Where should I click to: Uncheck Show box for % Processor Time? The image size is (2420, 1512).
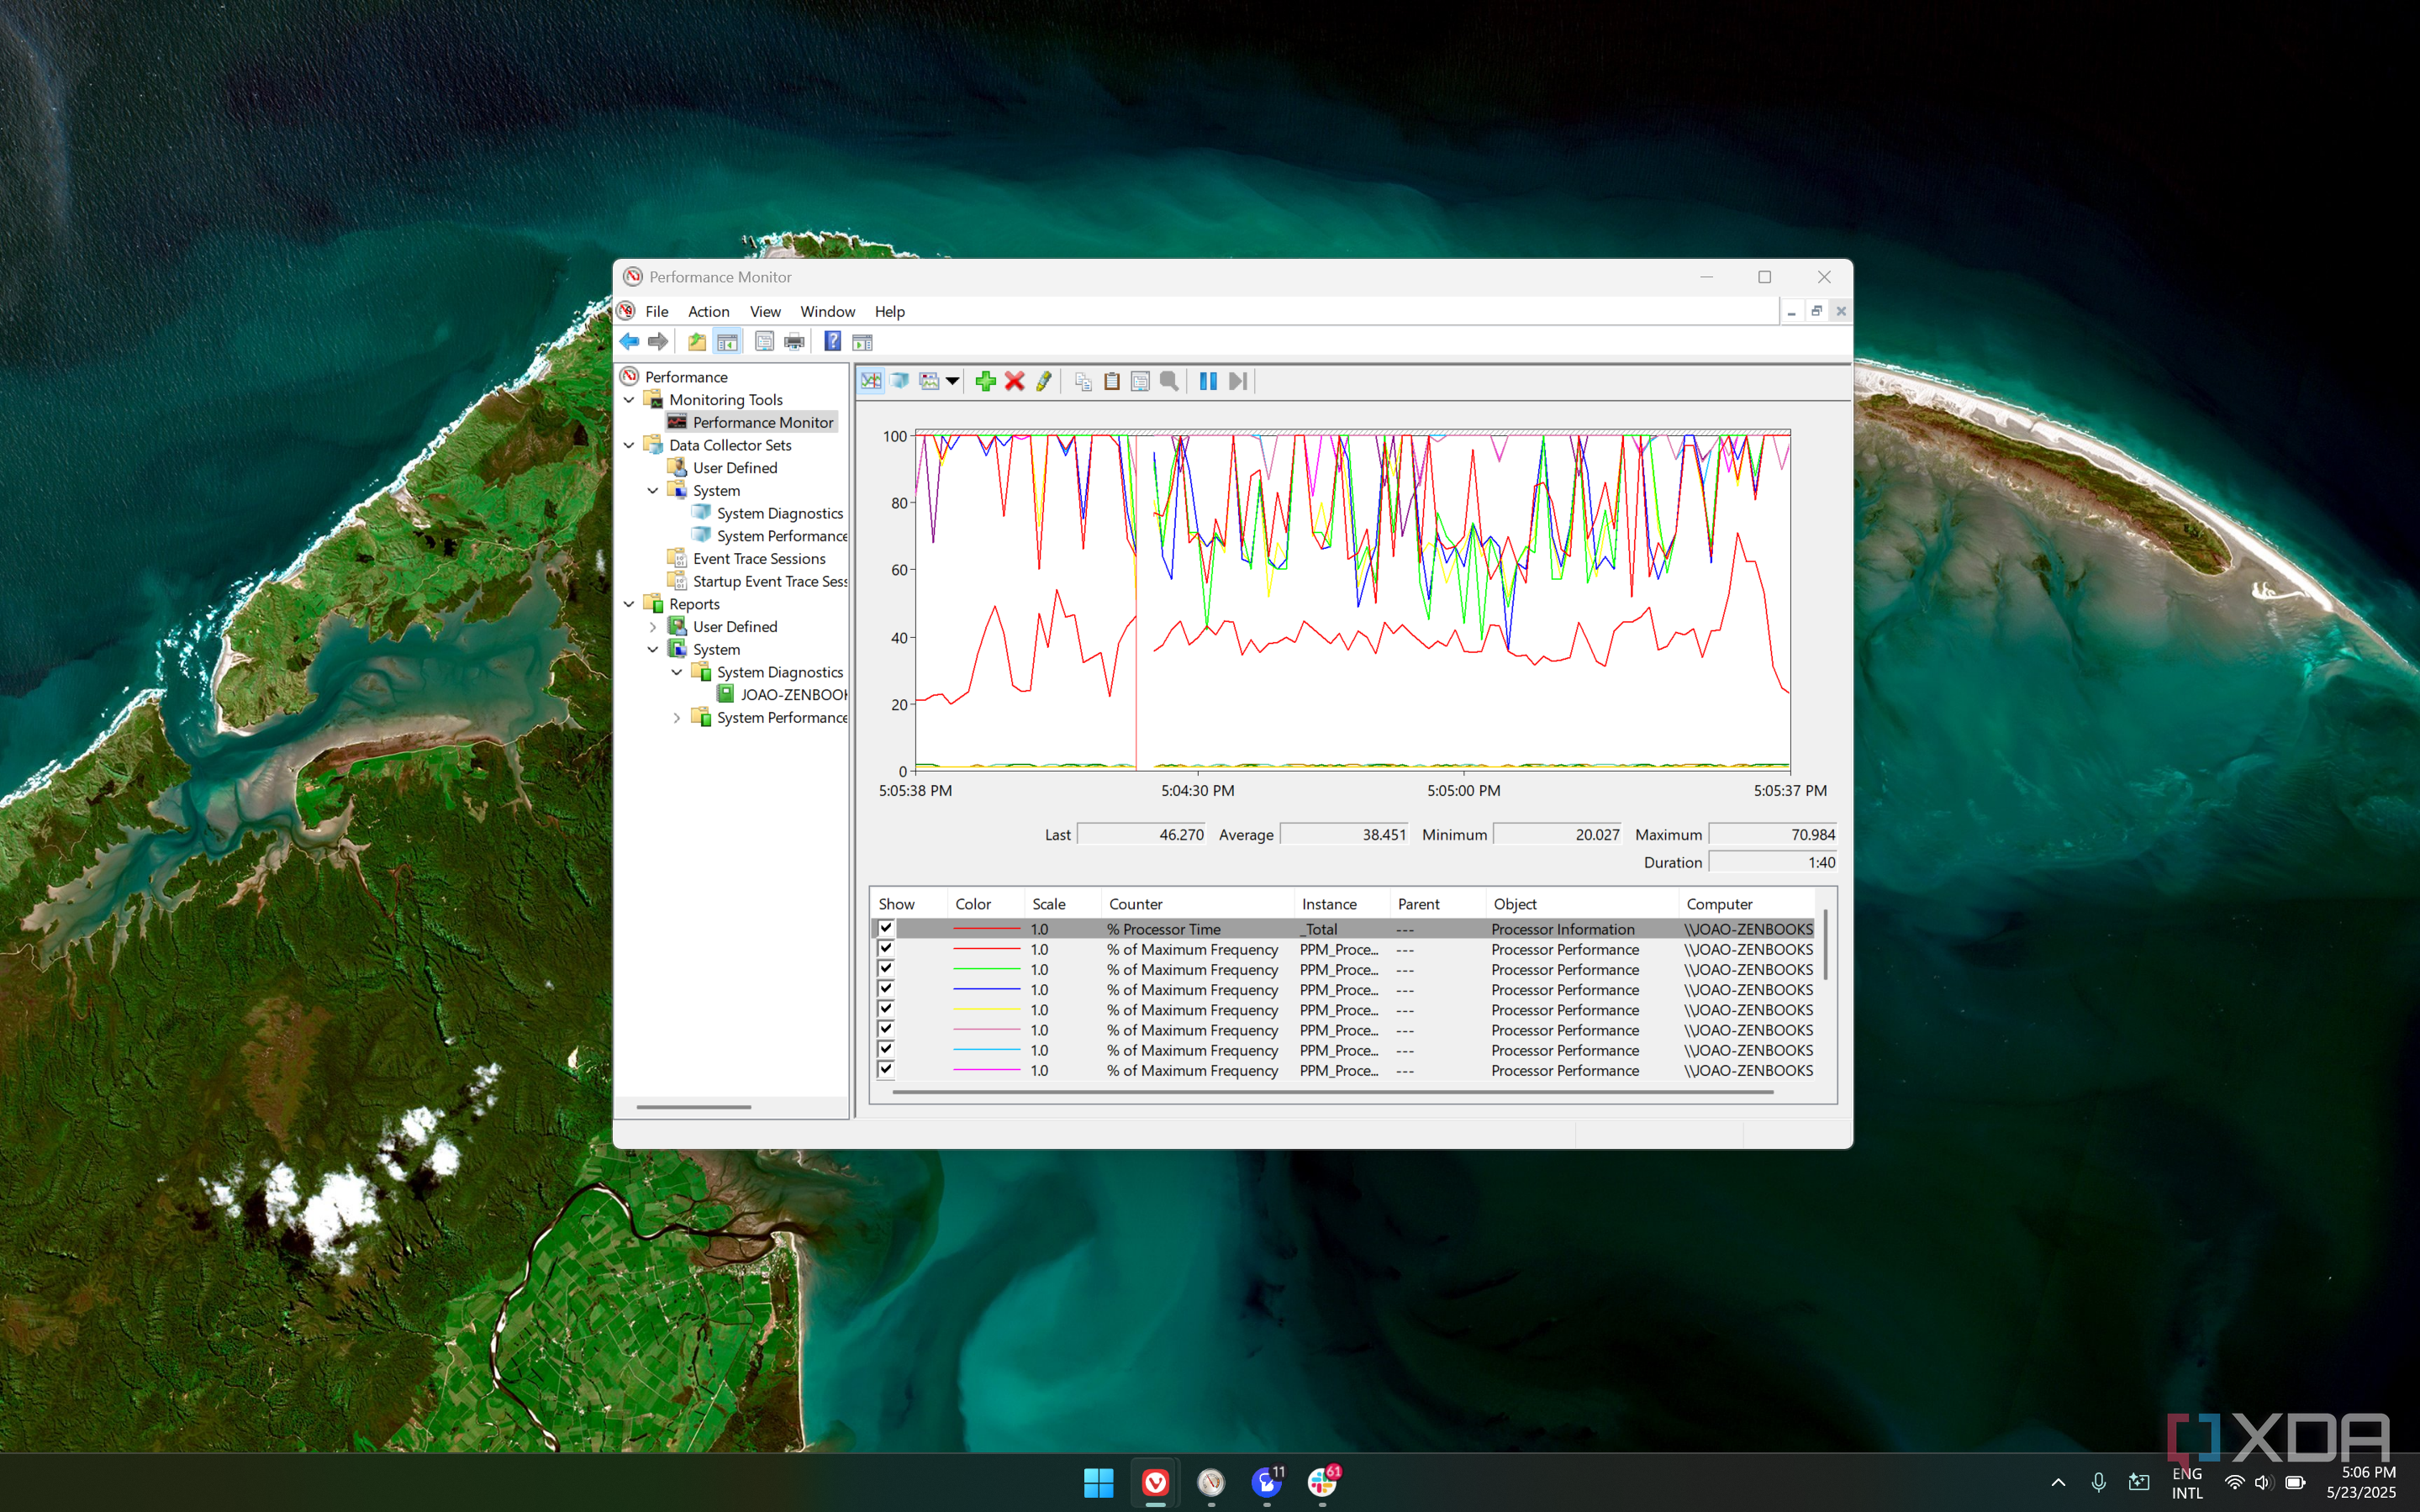tap(885, 928)
